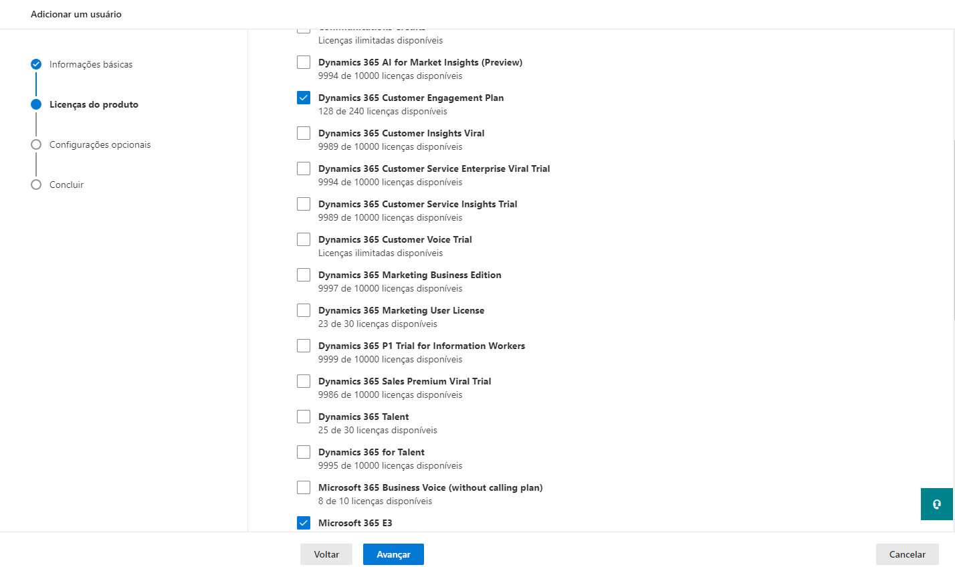Click the Configurações opcionais step circle
Image resolution: width=955 pixels, height=567 pixels.
(36, 144)
